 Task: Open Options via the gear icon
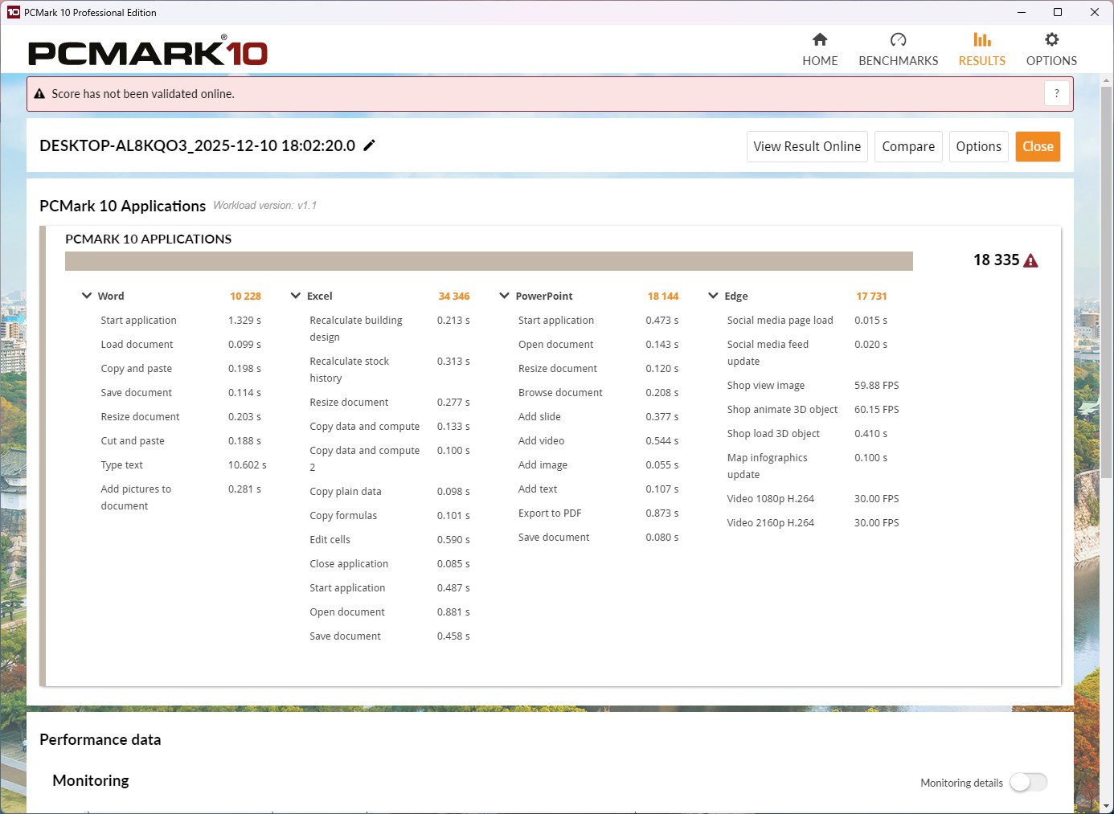1051,39
